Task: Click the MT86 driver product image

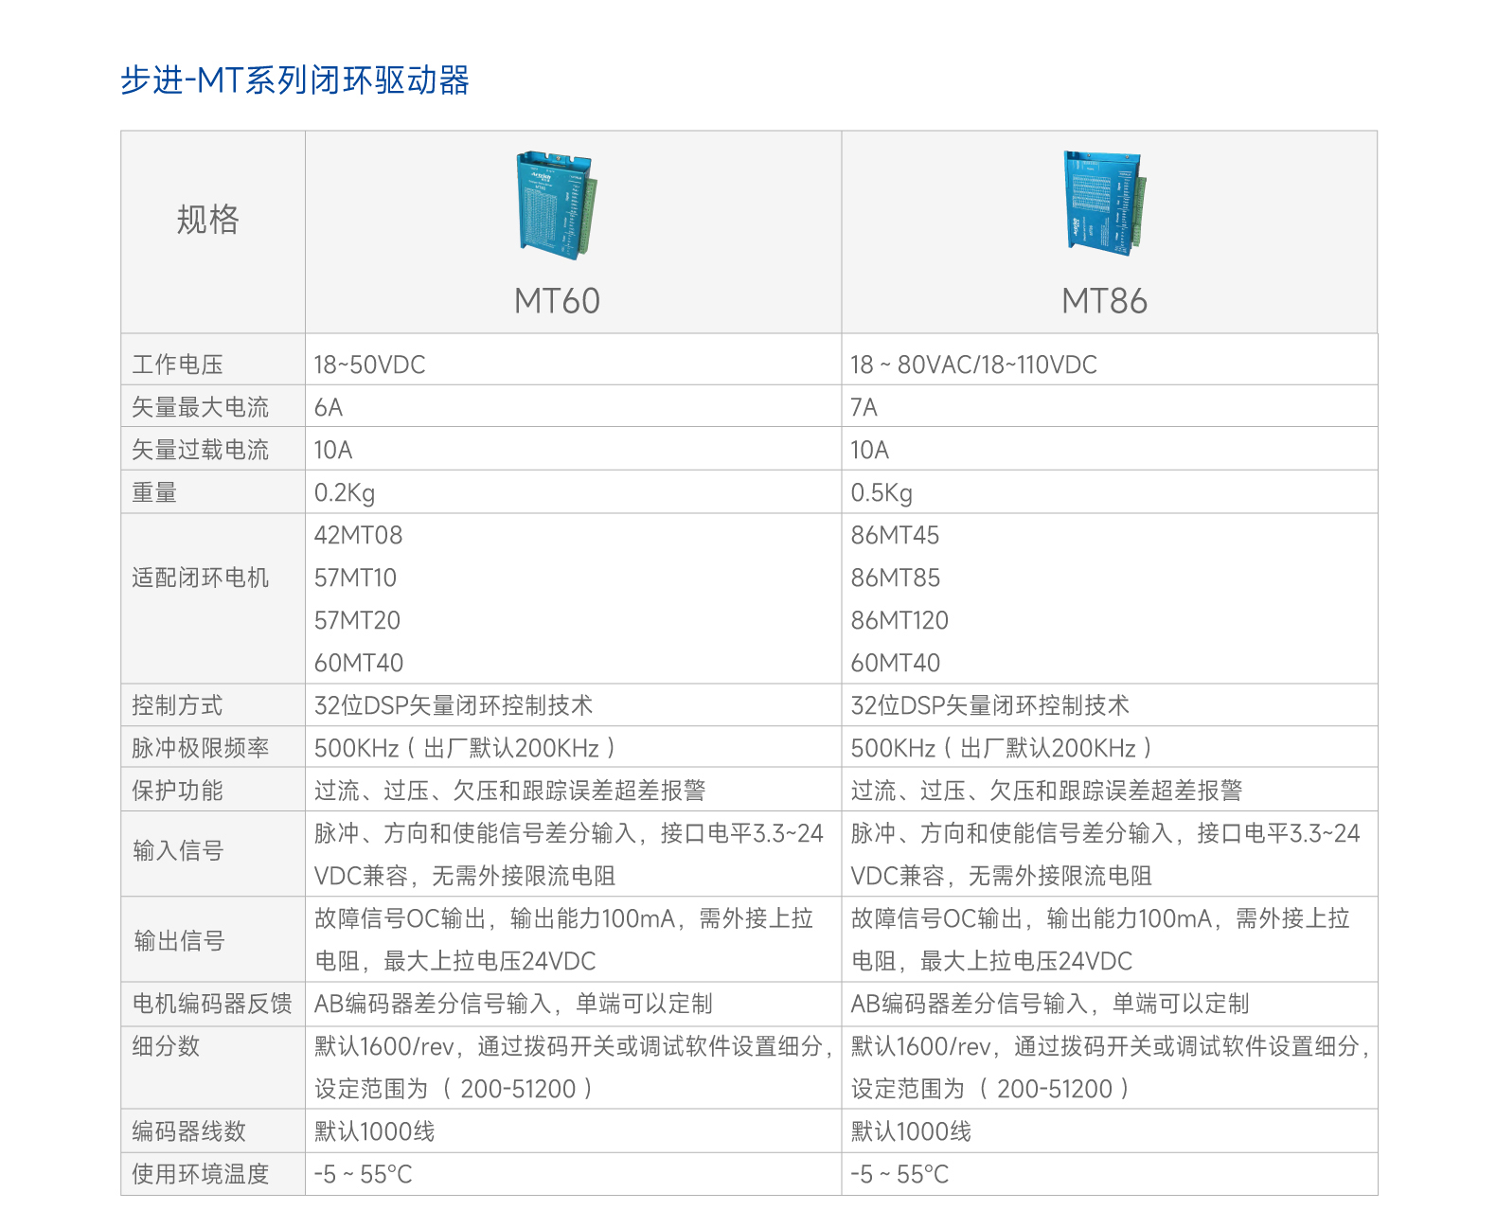Action: point(1104,203)
